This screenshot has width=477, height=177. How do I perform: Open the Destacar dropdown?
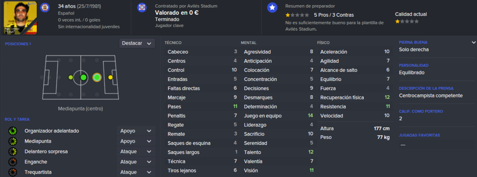point(137,43)
